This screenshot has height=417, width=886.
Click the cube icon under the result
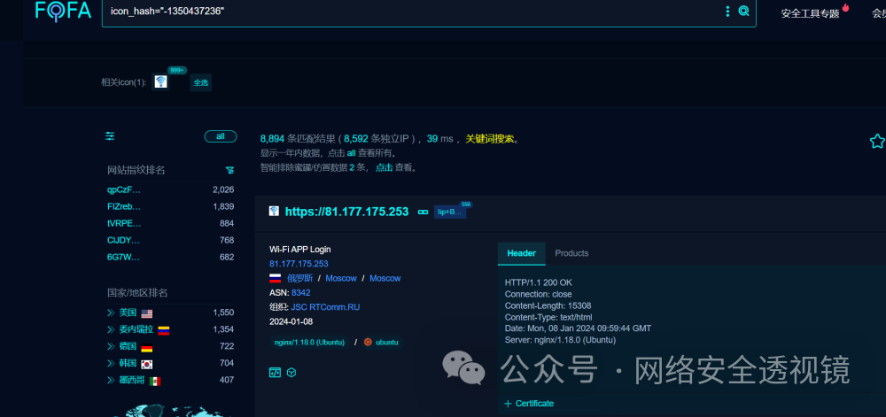click(x=291, y=373)
